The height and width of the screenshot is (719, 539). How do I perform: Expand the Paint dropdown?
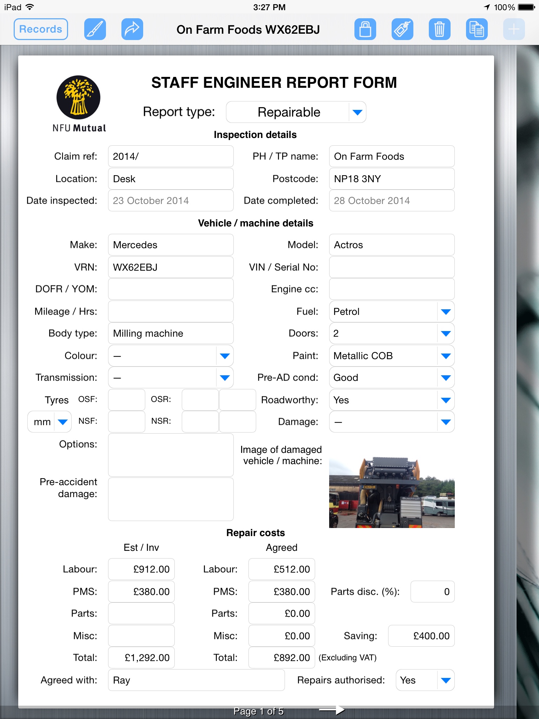point(392,356)
